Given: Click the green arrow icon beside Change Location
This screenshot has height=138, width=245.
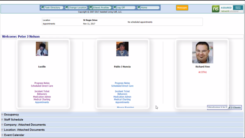Looking at the screenshot, I should coord(66,8).
